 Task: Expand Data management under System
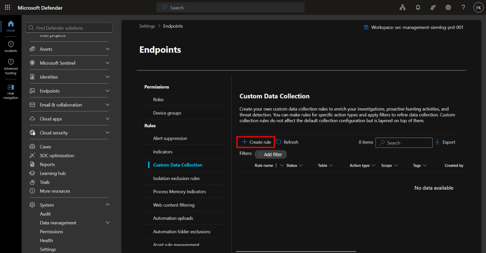point(108,223)
